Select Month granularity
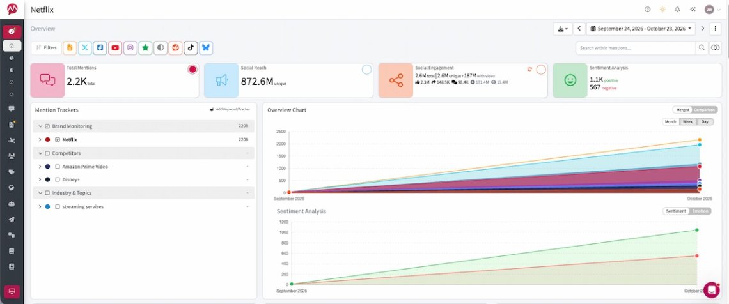The image size is (729, 304). click(670, 121)
